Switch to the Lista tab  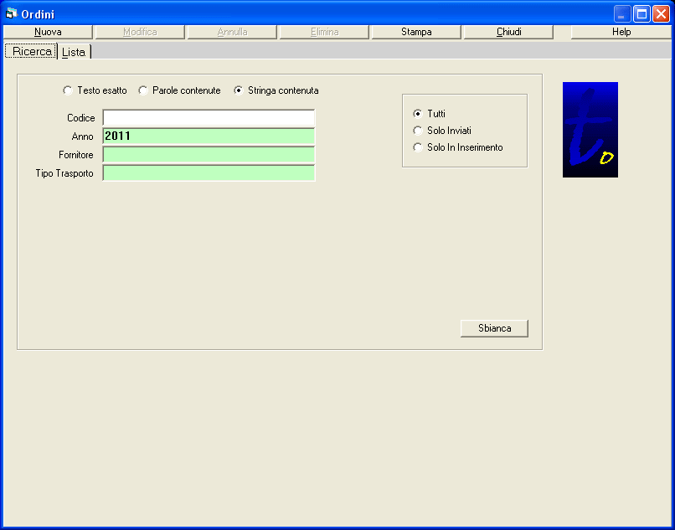(74, 52)
